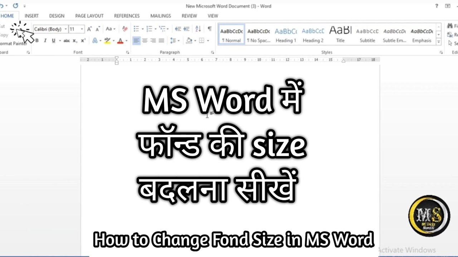Open the Paragraph dialog box launcher
The width and height of the screenshot is (458, 257).
[x=213, y=52]
